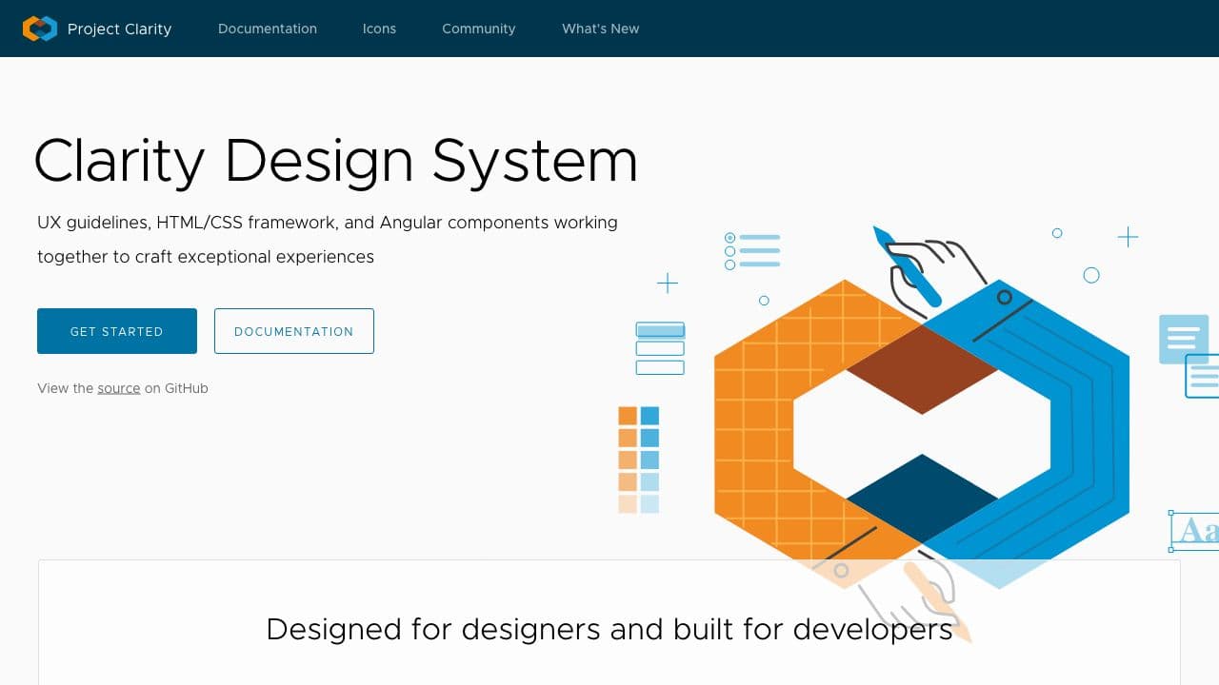Click the top orange swatch in the color palette
The image size is (1219, 685).
pyautogui.click(x=628, y=416)
